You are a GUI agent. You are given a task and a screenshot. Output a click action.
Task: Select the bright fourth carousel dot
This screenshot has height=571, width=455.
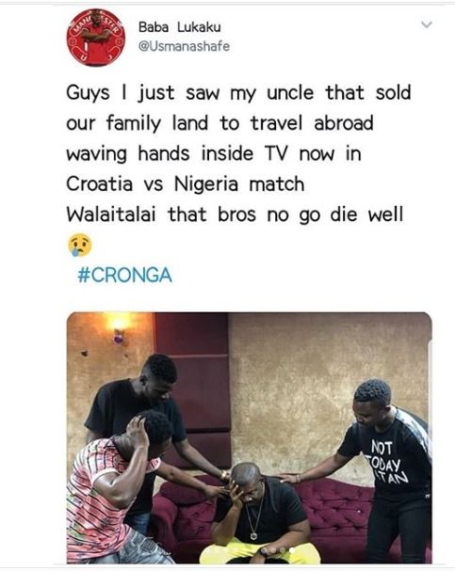click(x=292, y=550)
